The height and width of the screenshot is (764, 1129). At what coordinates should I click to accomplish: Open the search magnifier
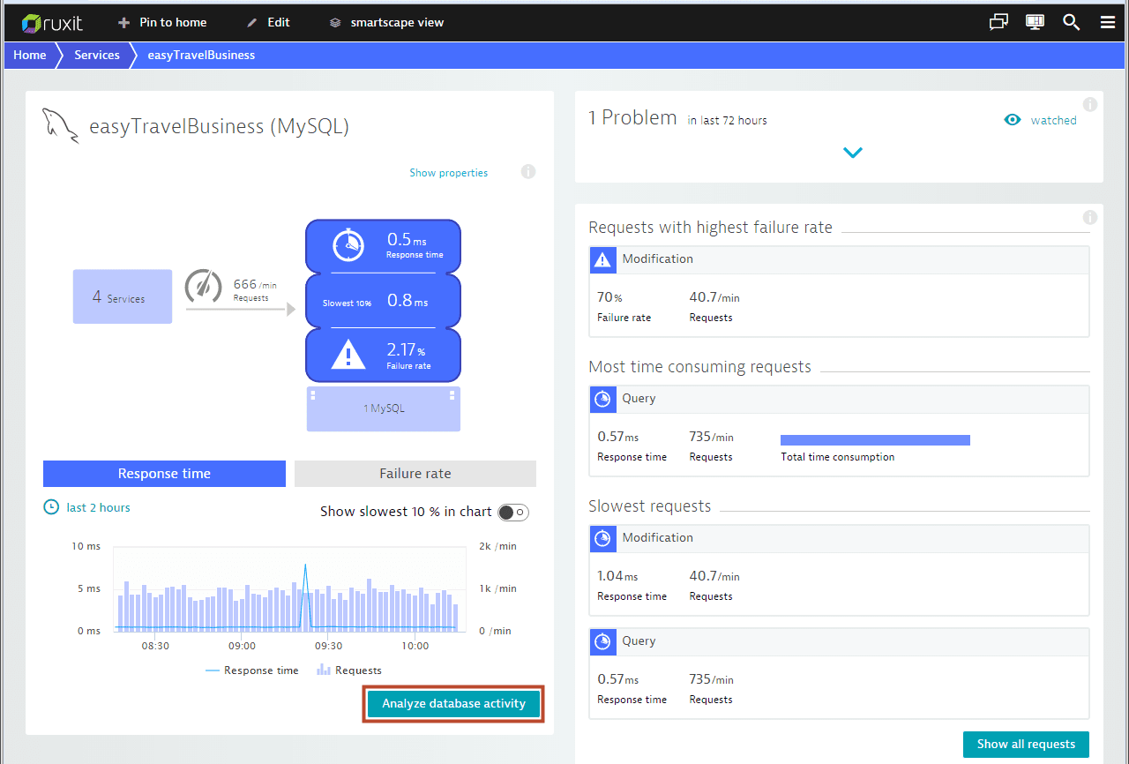(1072, 22)
